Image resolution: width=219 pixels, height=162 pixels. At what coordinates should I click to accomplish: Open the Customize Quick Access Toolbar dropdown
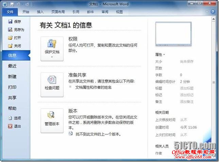tap(33, 5)
